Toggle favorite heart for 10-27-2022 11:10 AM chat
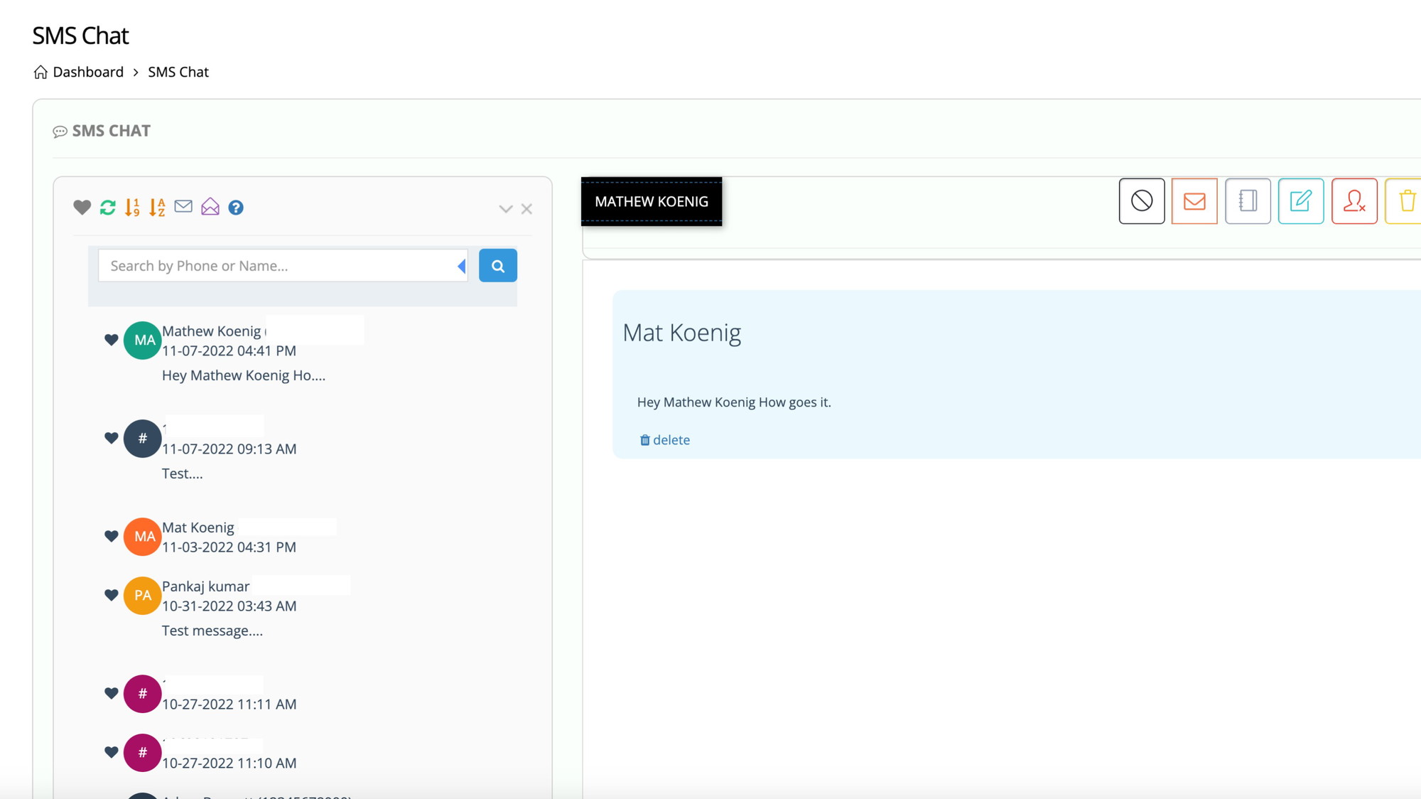Viewport: 1421px width, 799px height. tap(112, 752)
